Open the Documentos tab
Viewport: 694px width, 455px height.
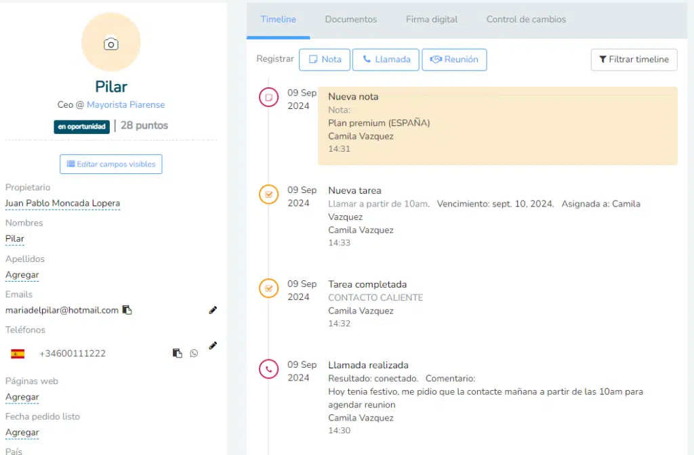pyautogui.click(x=351, y=20)
